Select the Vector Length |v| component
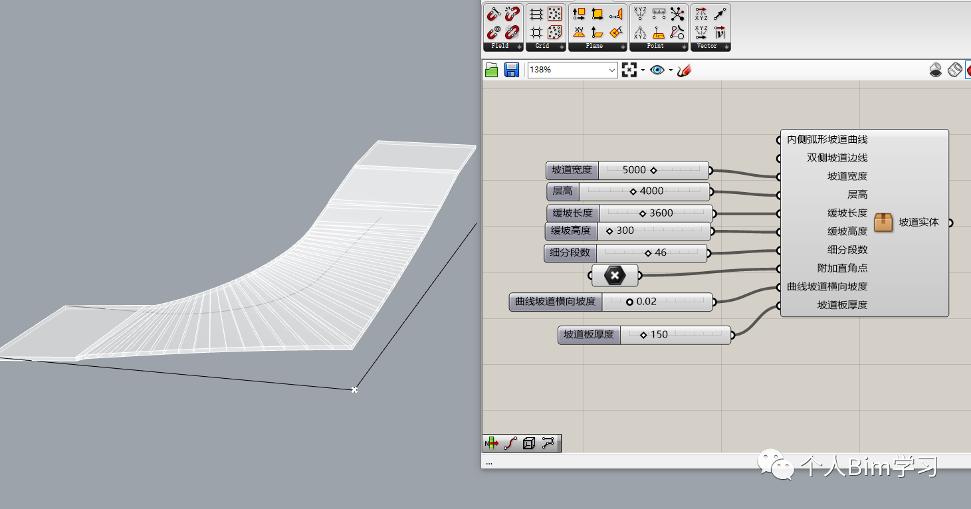The image size is (971, 509). (x=720, y=32)
